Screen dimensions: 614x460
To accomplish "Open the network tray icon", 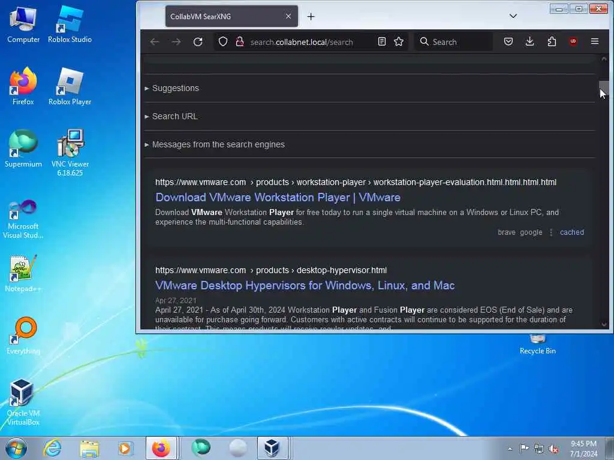I will pyautogui.click(x=539, y=449).
